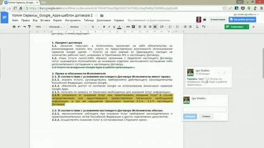Screen dimensions: 264x148
Task: Open the input tools language selector
Action: [205, 27]
